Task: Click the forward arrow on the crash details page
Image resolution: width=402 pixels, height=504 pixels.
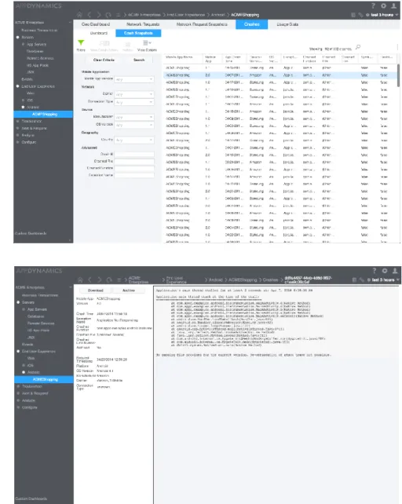Action: [100, 280]
